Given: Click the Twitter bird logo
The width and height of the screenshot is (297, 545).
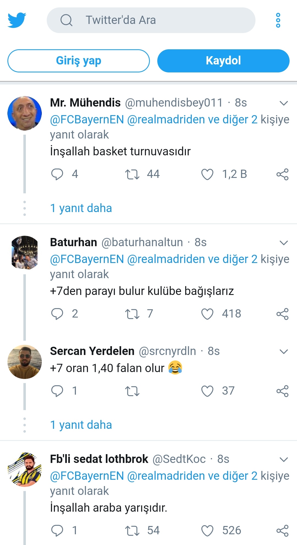Looking at the screenshot, I should pos(17,20).
